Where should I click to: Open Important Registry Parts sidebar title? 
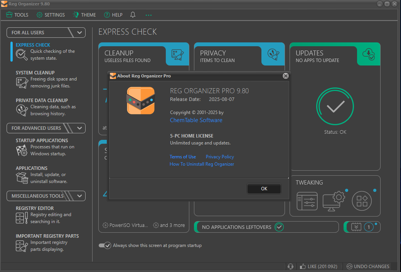pyautogui.click(x=47, y=236)
